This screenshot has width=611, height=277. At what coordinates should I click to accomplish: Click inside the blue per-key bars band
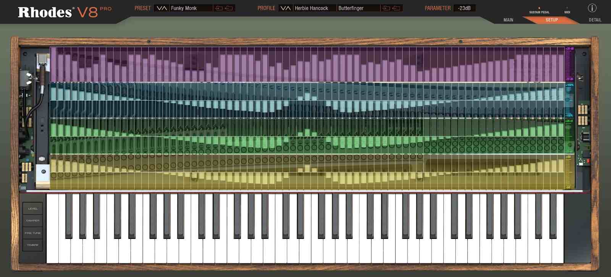click(307, 100)
